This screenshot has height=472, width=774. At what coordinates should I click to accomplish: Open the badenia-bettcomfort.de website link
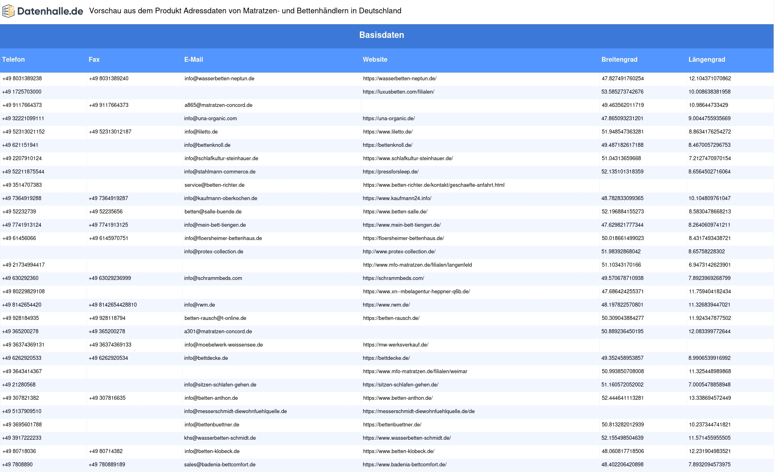click(x=404, y=465)
